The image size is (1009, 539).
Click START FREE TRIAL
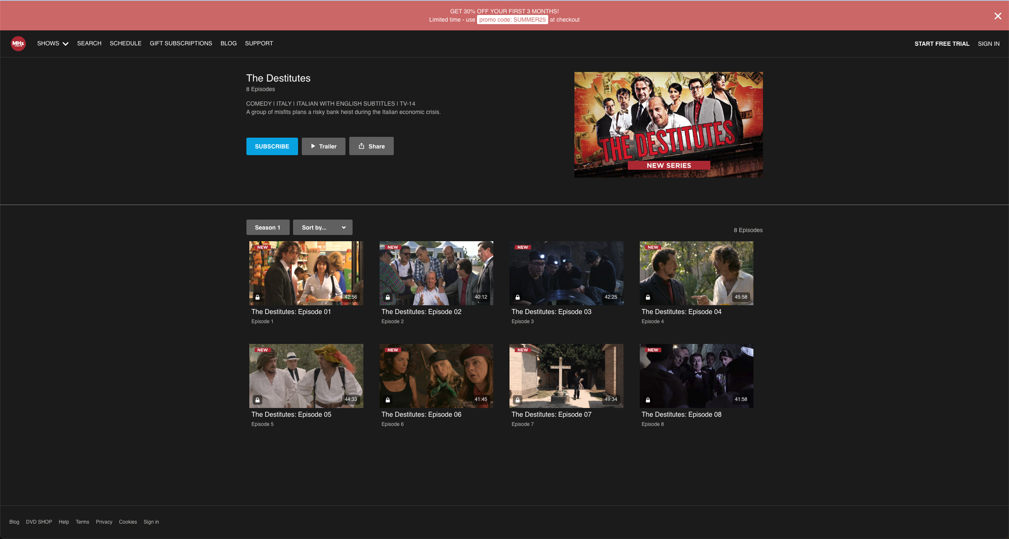[x=942, y=44]
